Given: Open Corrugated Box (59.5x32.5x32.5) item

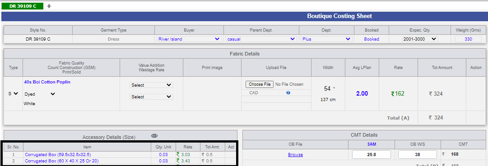Looking at the screenshot, I should pos(58,155).
